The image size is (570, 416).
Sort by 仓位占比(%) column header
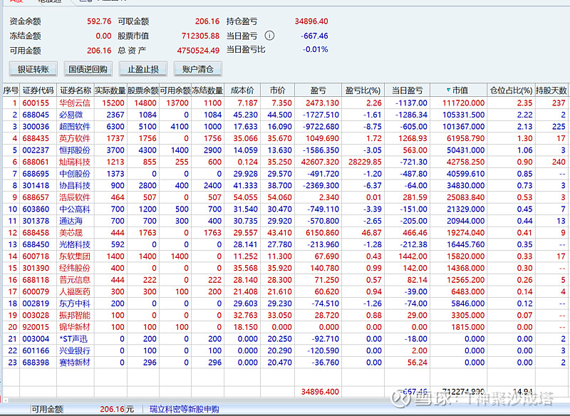(x=511, y=90)
